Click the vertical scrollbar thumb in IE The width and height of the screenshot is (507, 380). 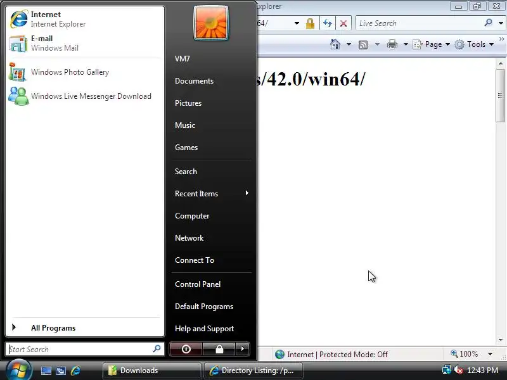(x=501, y=96)
